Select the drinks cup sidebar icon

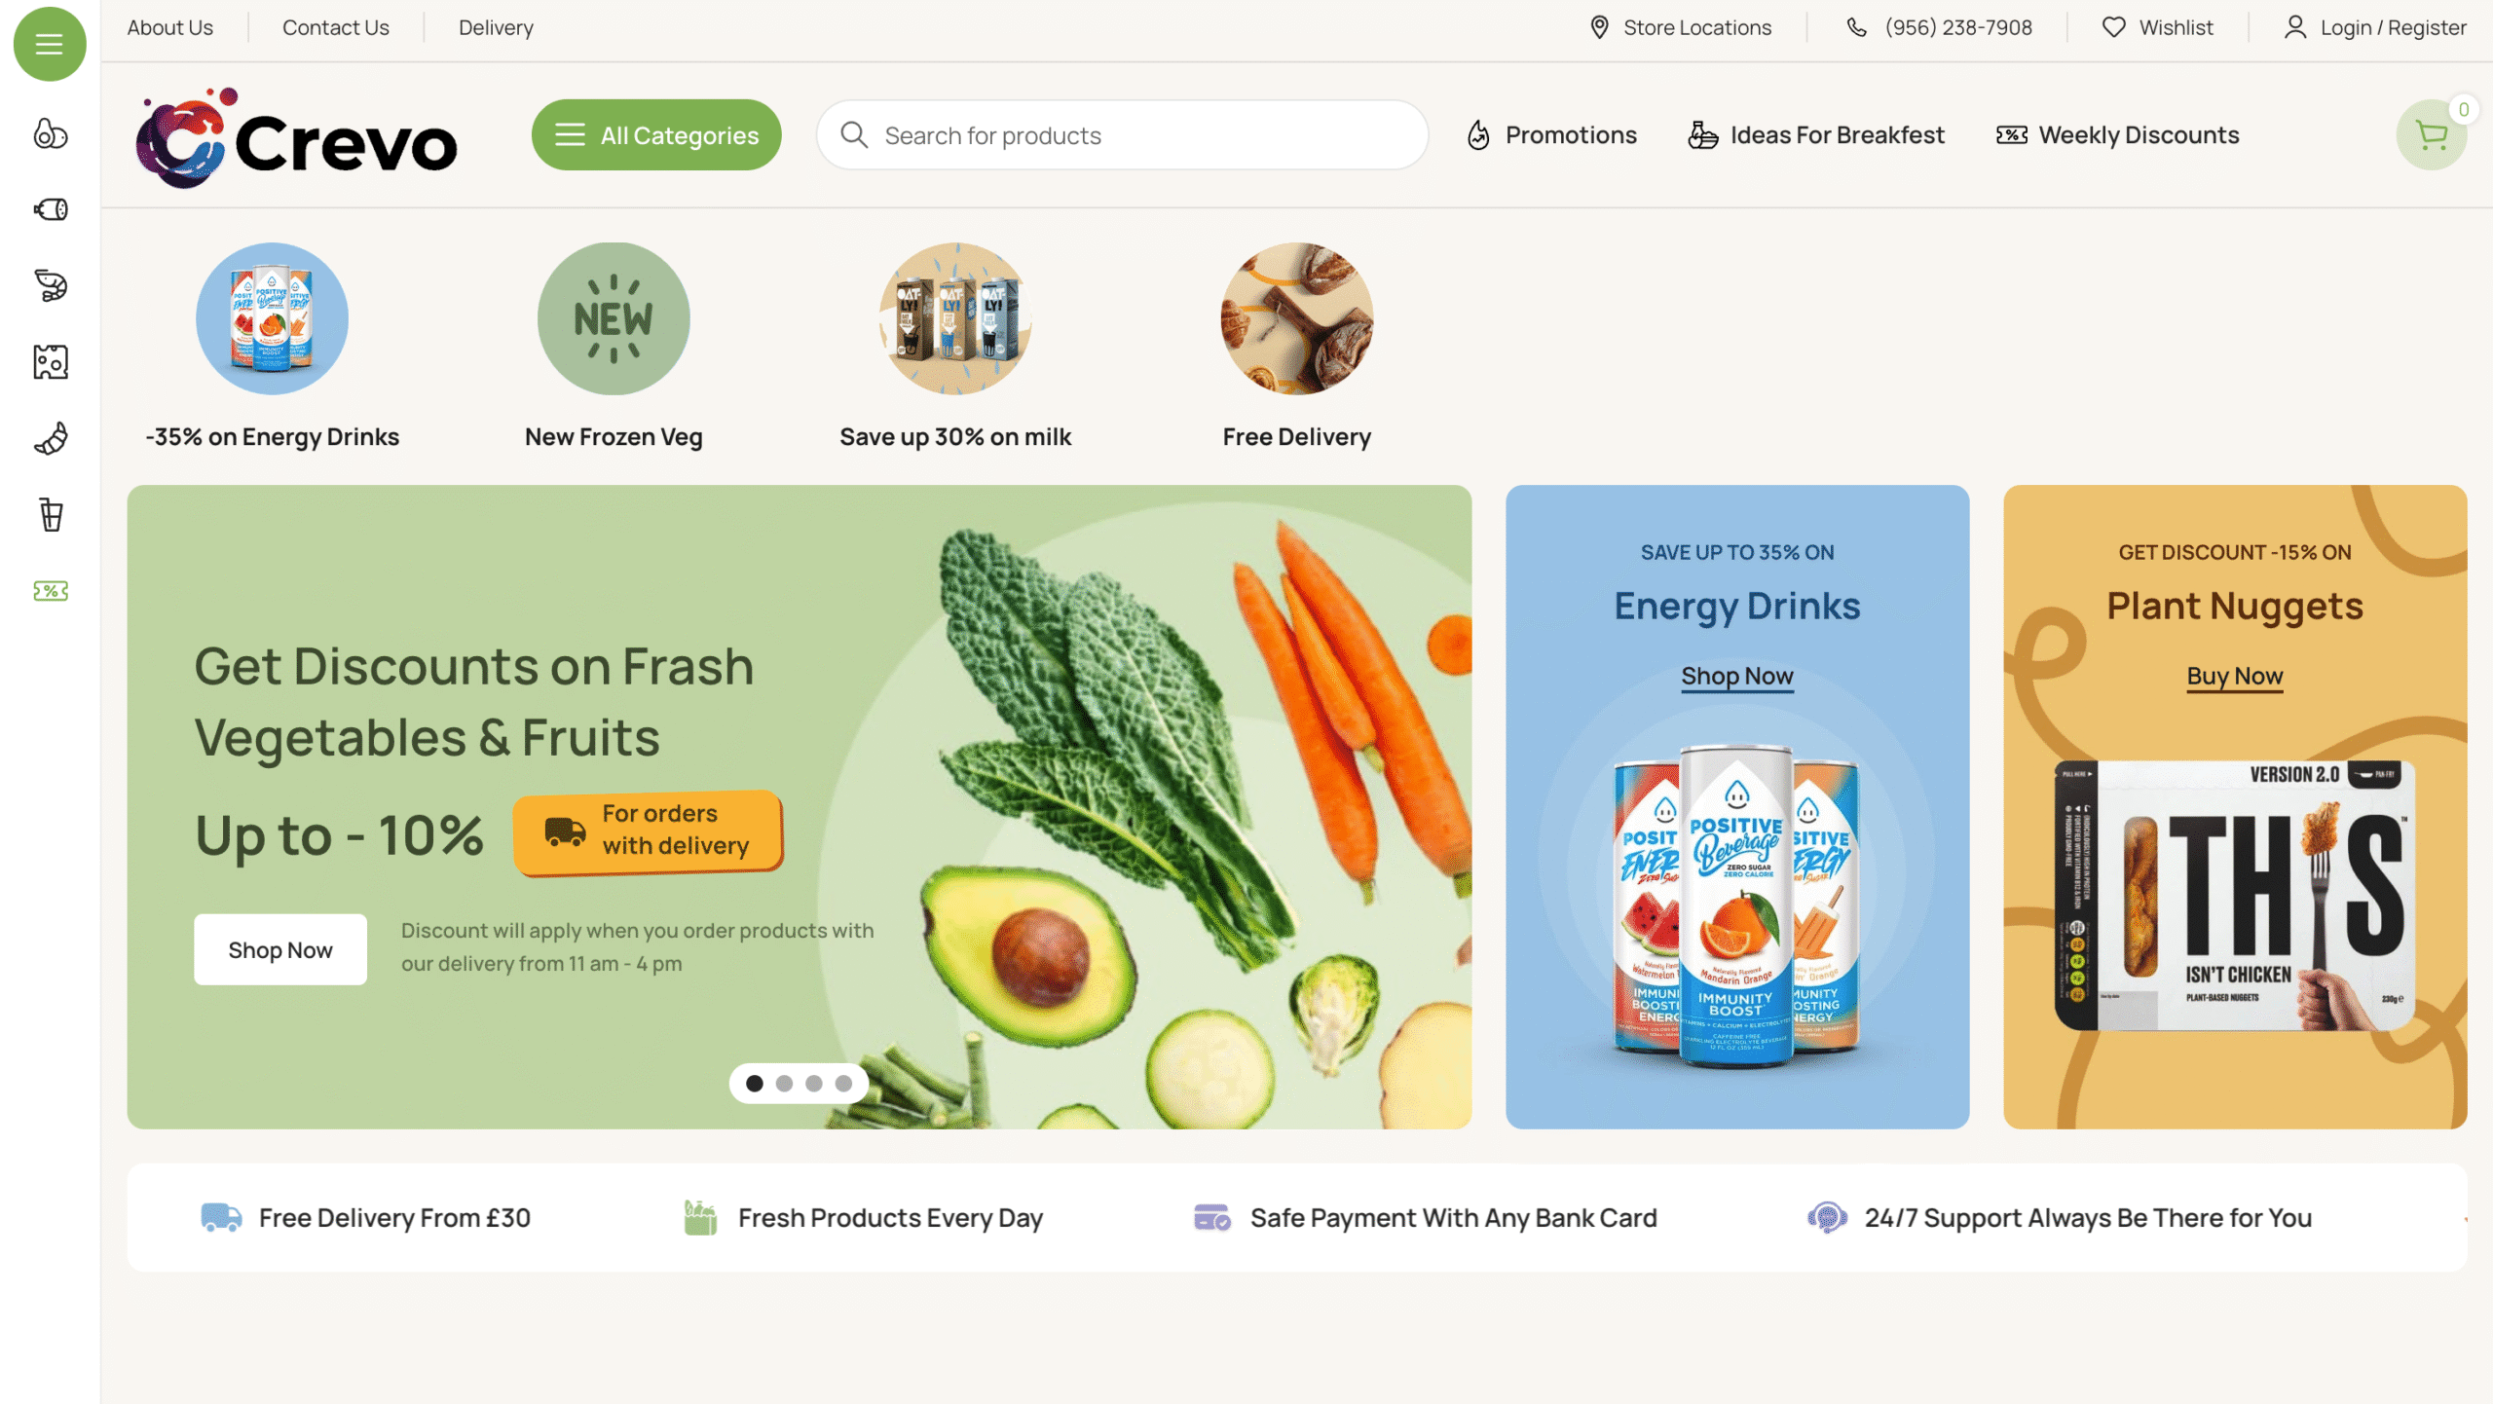(x=51, y=514)
